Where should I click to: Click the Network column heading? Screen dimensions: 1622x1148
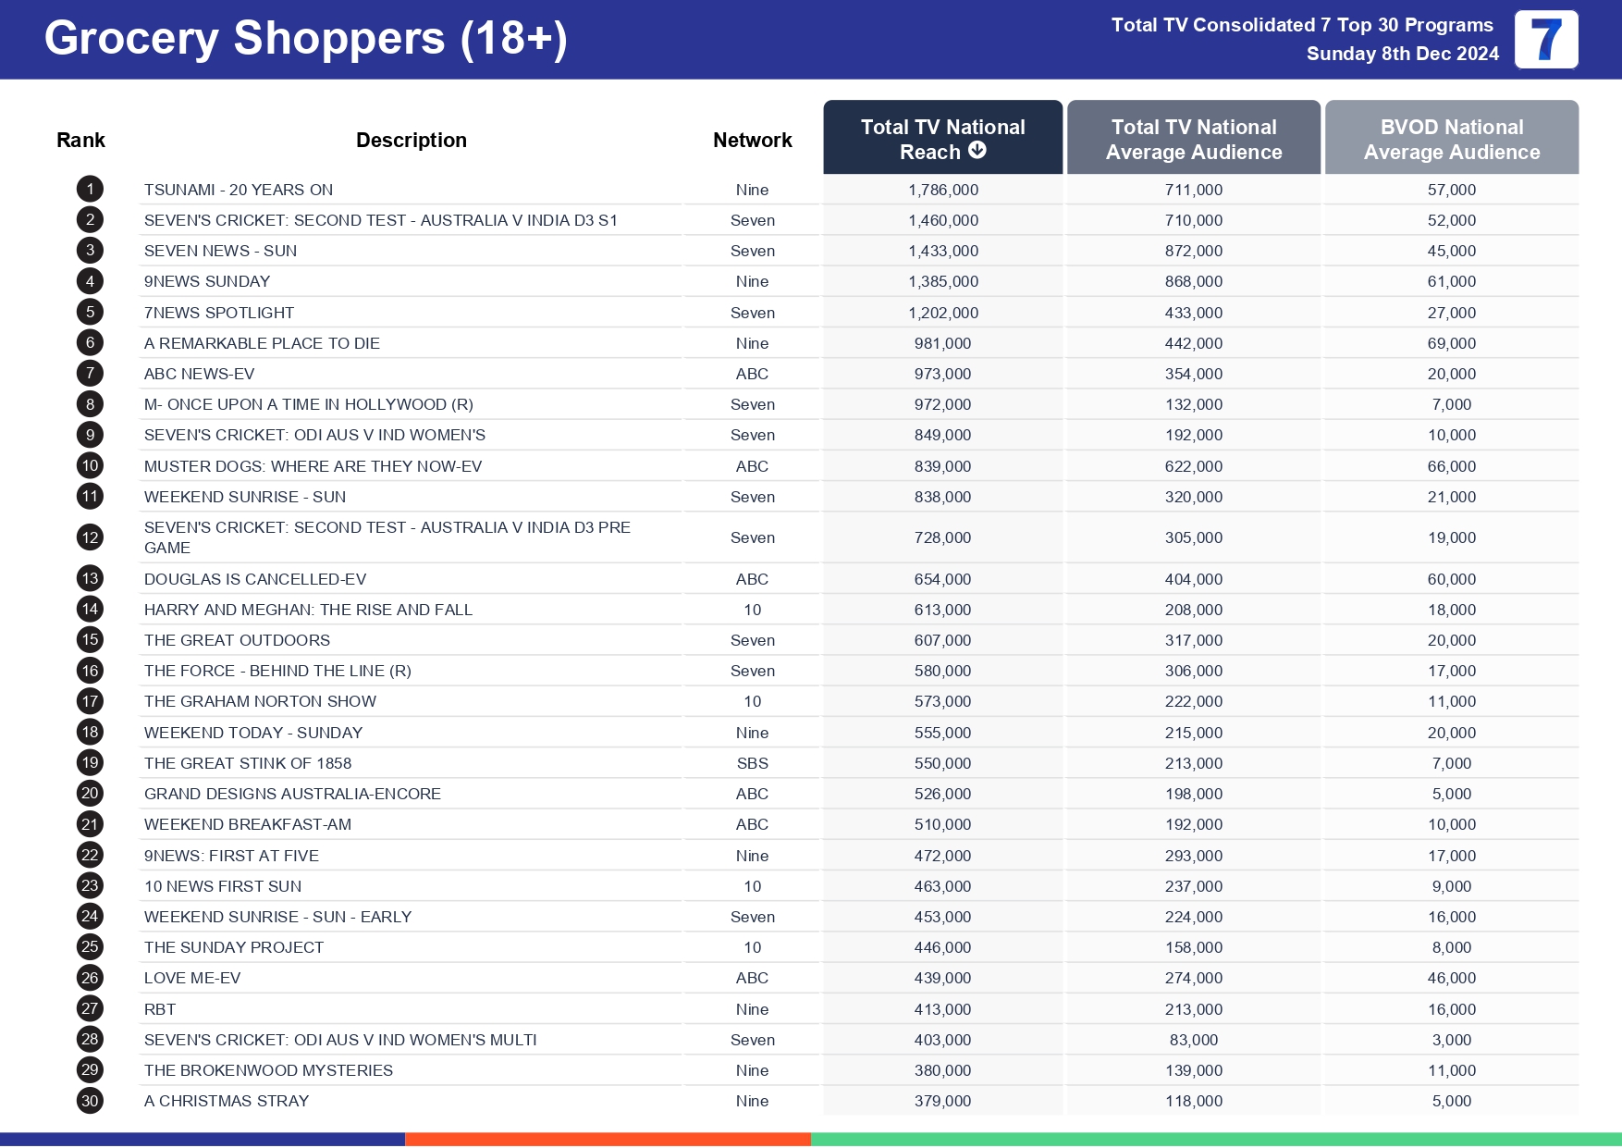tap(752, 141)
